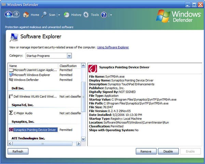205x164 pixels.
Task: Click the ATI Technologies Inc. group header
Action: click(x=28, y=138)
